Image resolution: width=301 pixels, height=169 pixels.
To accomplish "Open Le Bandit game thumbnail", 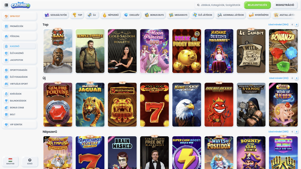I will tap(251, 51).
